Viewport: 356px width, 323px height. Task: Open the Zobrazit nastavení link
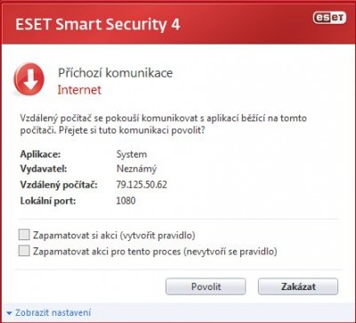pos(53,312)
